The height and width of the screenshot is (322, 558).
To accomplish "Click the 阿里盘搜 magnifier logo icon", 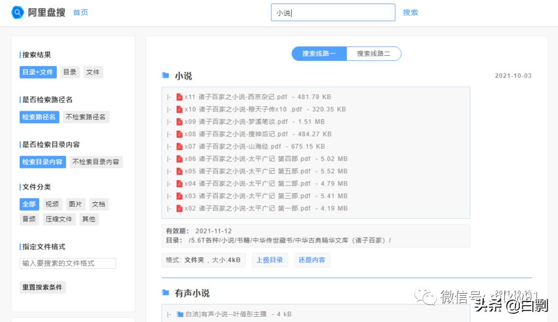I will point(17,12).
